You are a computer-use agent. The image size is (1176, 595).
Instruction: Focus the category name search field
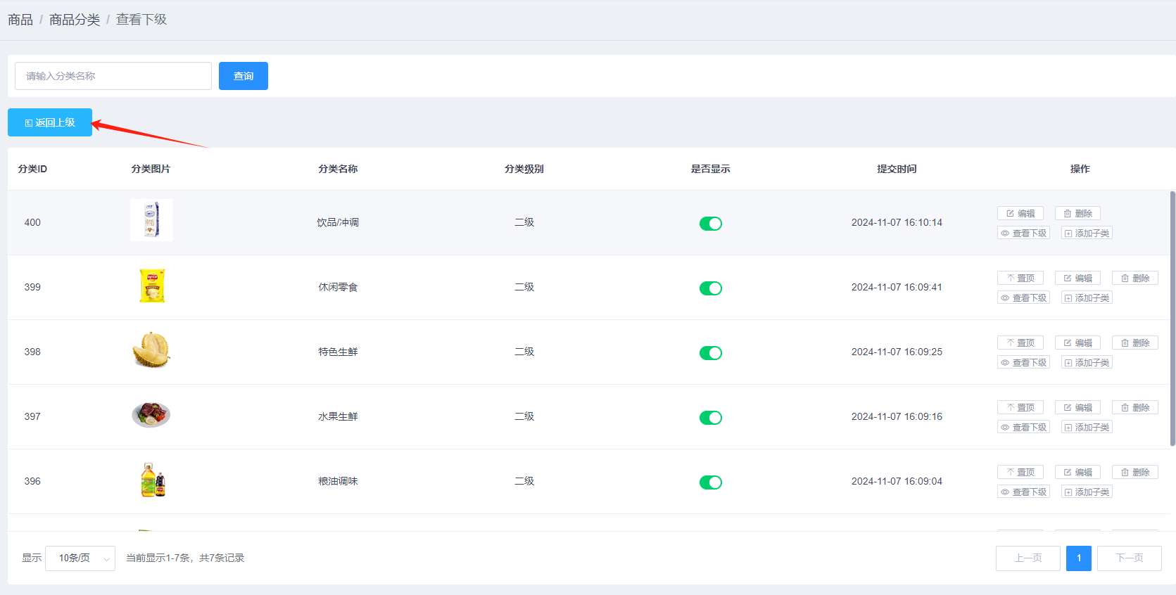point(113,76)
